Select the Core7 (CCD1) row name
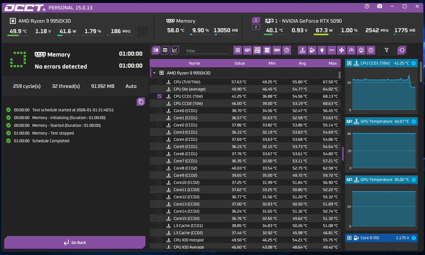This screenshot has width=425, height=255. click(185, 161)
